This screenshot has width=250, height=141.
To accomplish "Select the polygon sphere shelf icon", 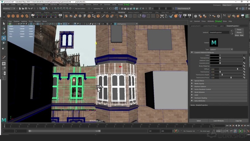I will click(9, 16).
